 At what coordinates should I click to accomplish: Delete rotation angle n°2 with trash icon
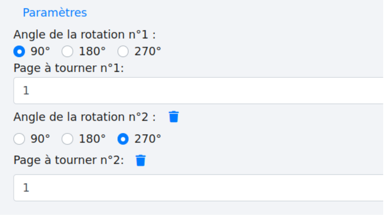point(174,117)
